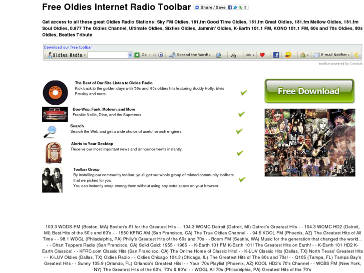364x273 pixels.
Task: Click the 'Doo-Wop, Funk, Motown, and More' heading
Action: [x=104, y=109]
